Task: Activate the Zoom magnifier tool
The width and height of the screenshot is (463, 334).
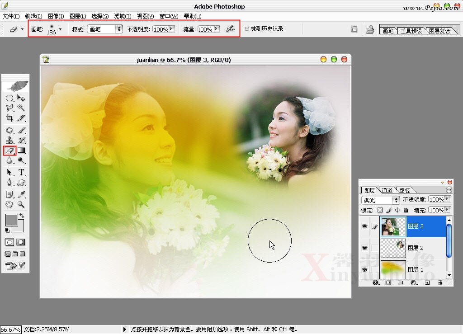Action: coord(21,204)
